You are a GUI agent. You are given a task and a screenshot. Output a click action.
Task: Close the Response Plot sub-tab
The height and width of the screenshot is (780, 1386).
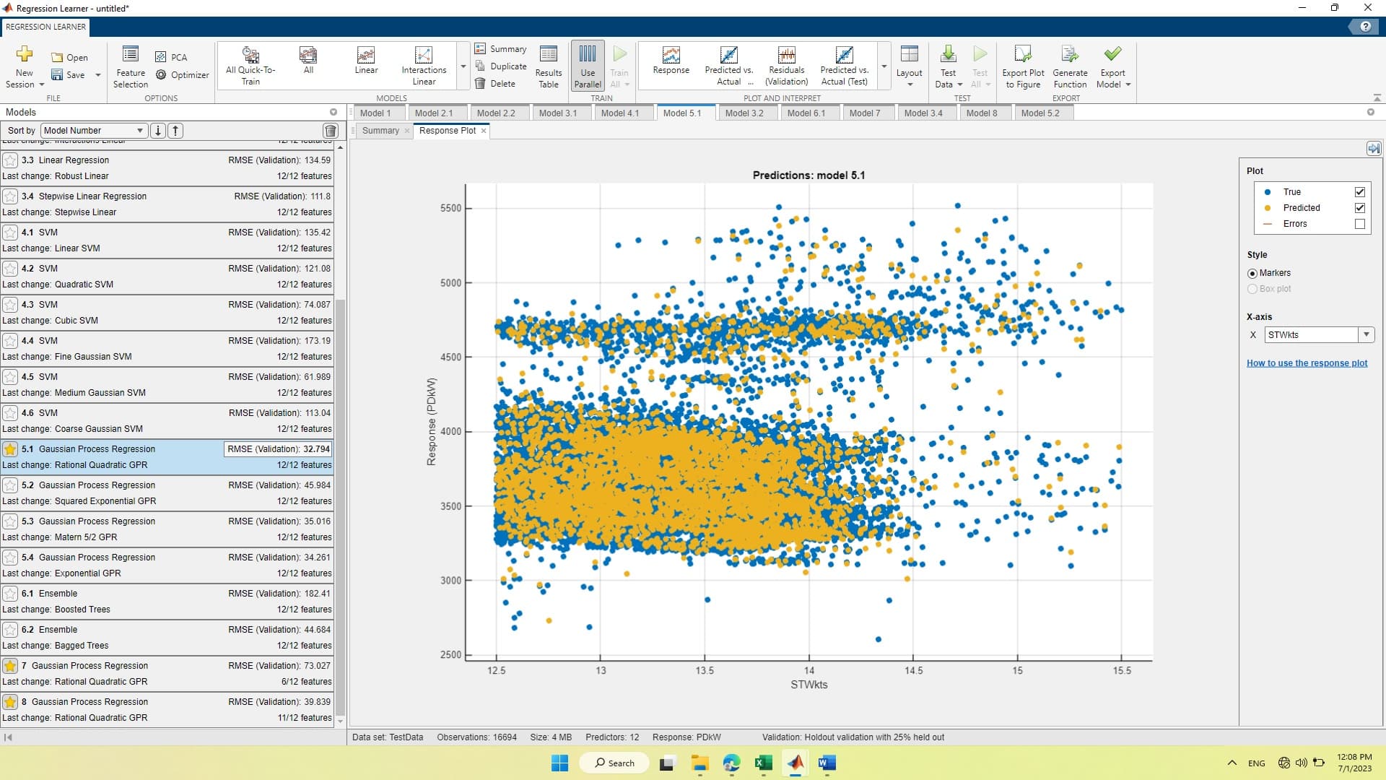(484, 131)
